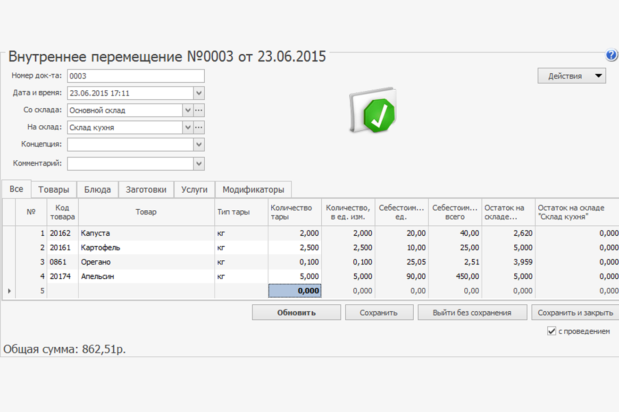Viewport: 619px width, 412px height.
Task: Open the help question mark icon
Action: click(x=611, y=55)
